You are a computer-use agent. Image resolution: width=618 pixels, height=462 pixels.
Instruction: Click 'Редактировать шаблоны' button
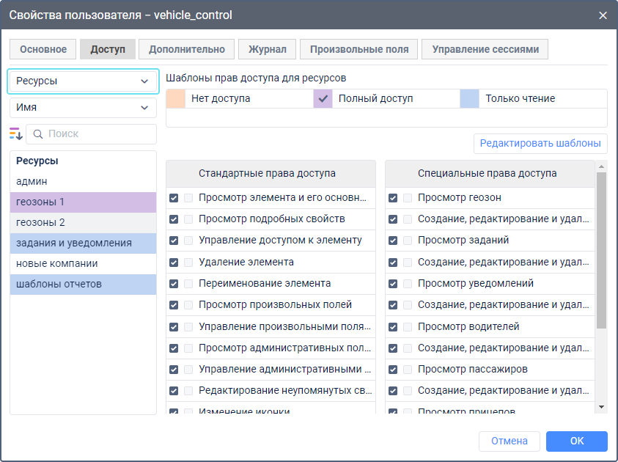pos(540,143)
